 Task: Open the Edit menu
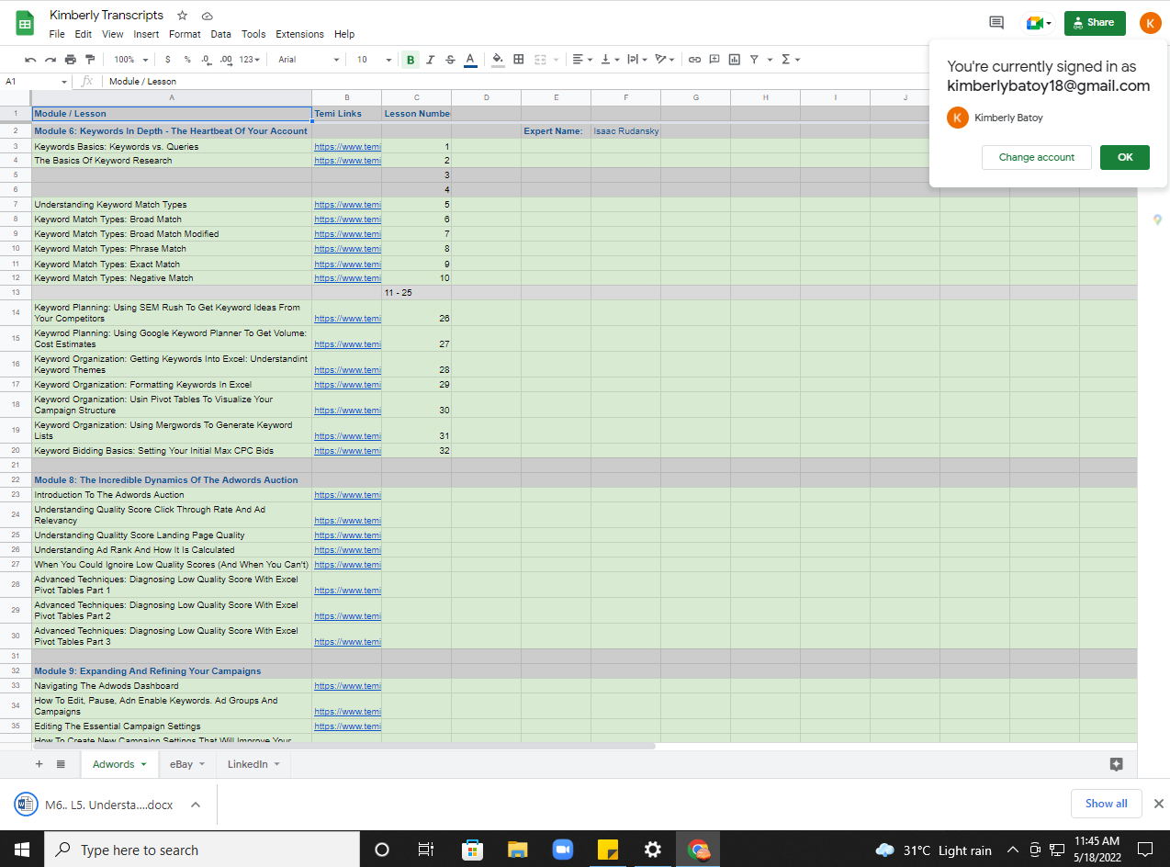point(84,34)
